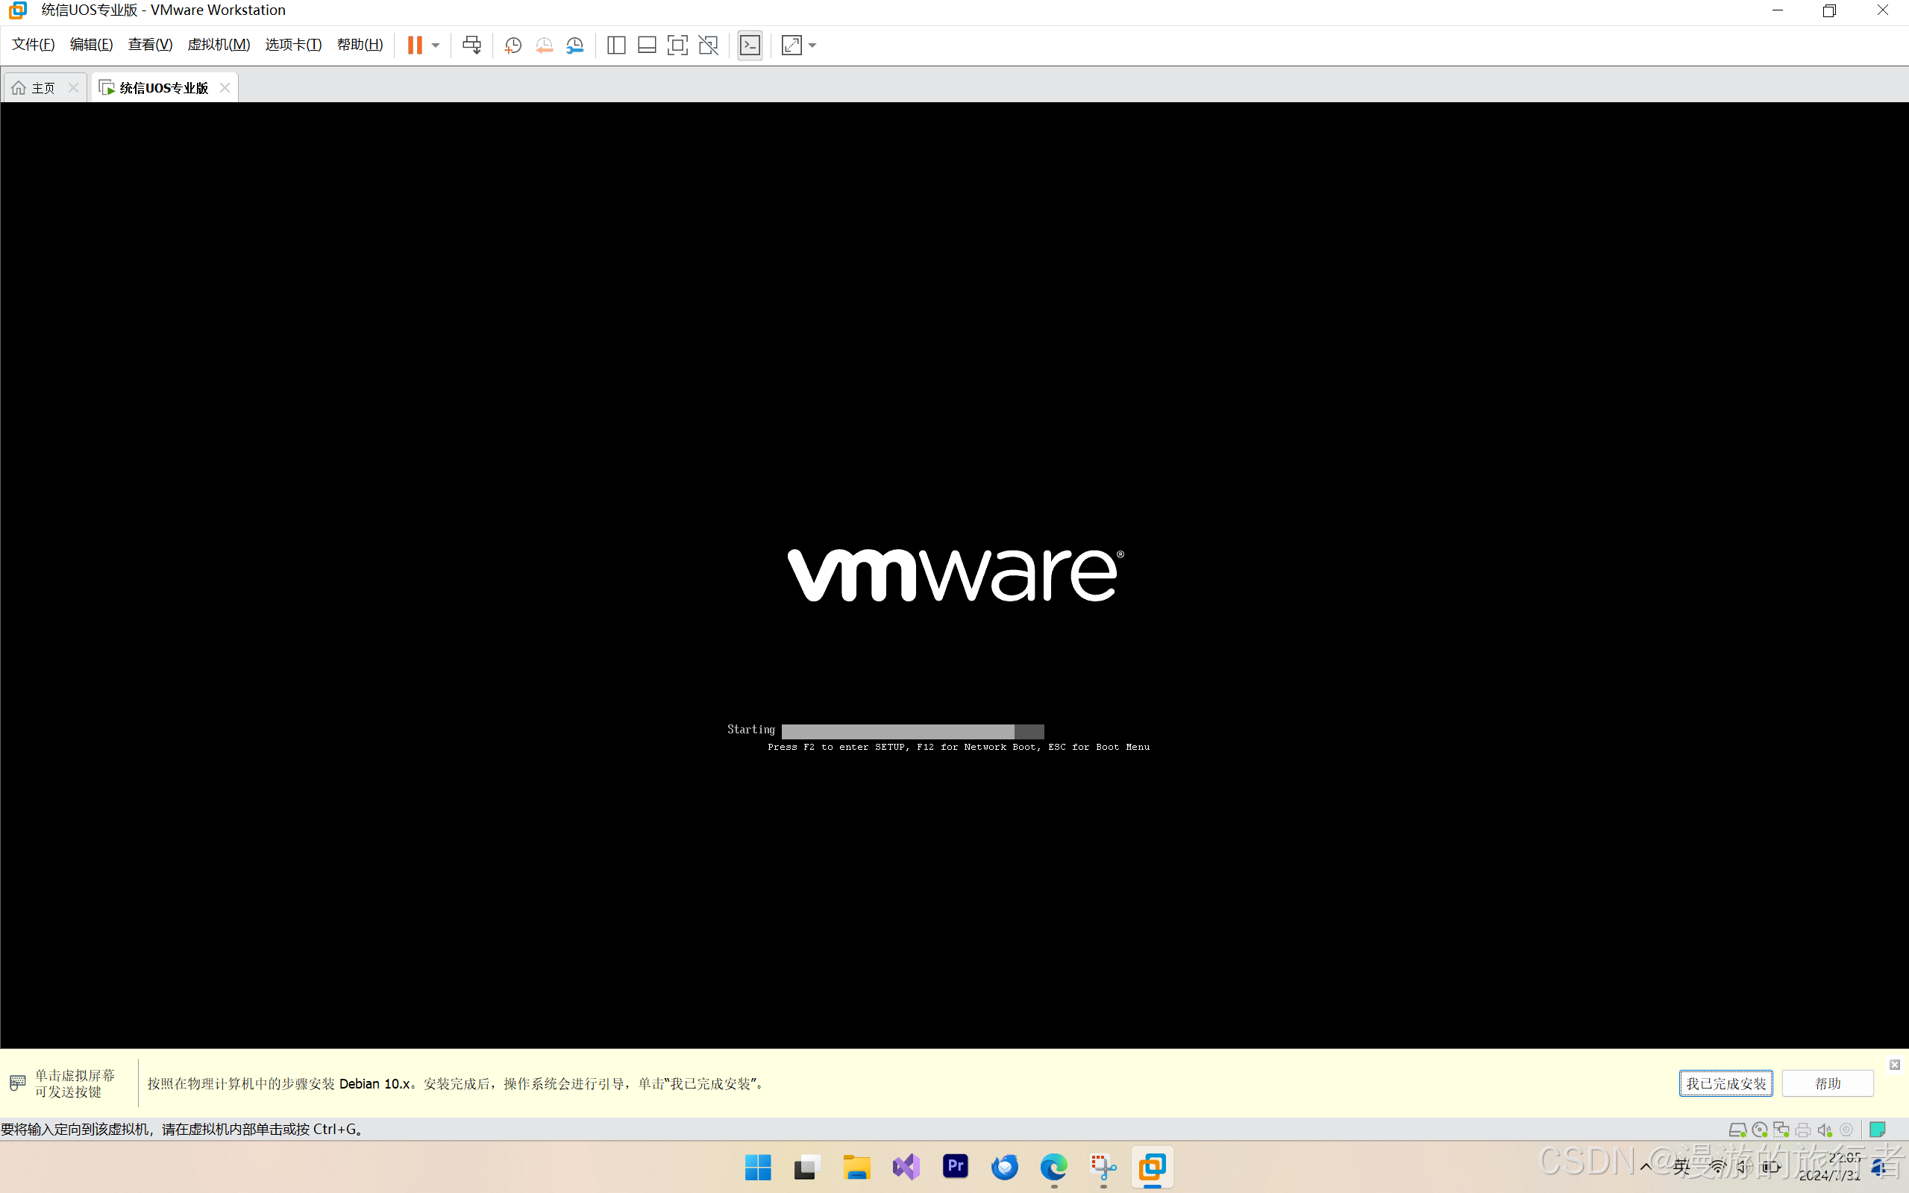Open Microsoft Edge from the taskbar

tap(1054, 1167)
